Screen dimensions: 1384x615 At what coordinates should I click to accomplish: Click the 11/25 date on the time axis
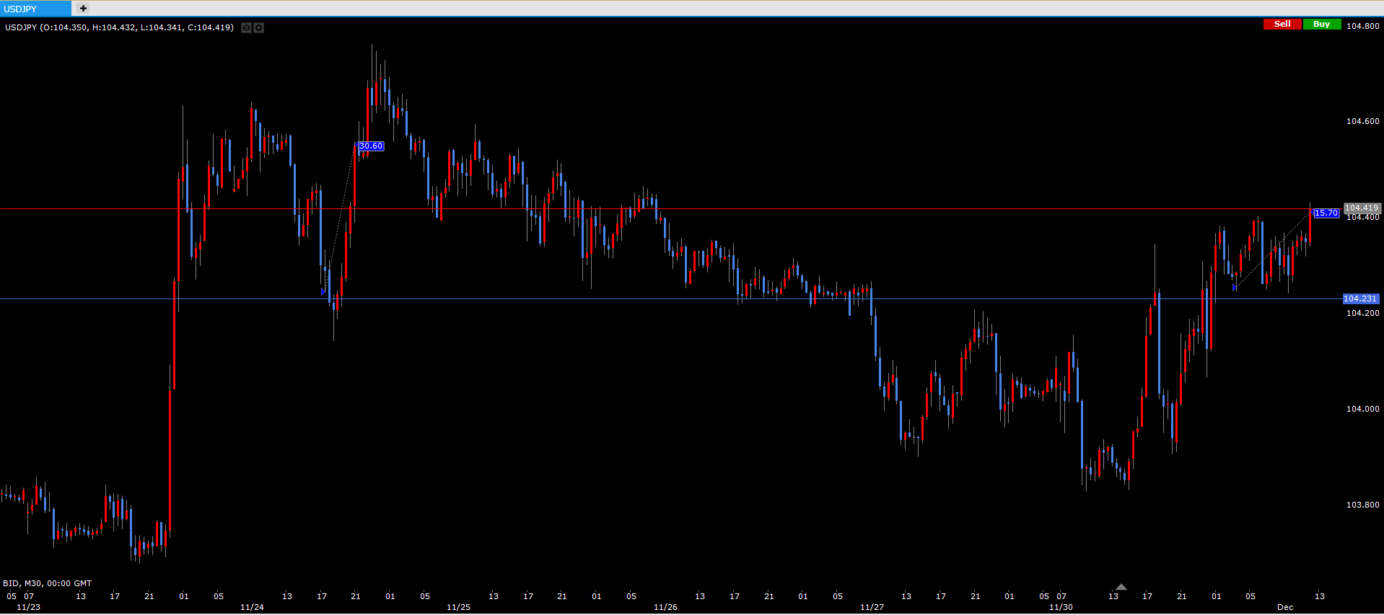click(458, 607)
